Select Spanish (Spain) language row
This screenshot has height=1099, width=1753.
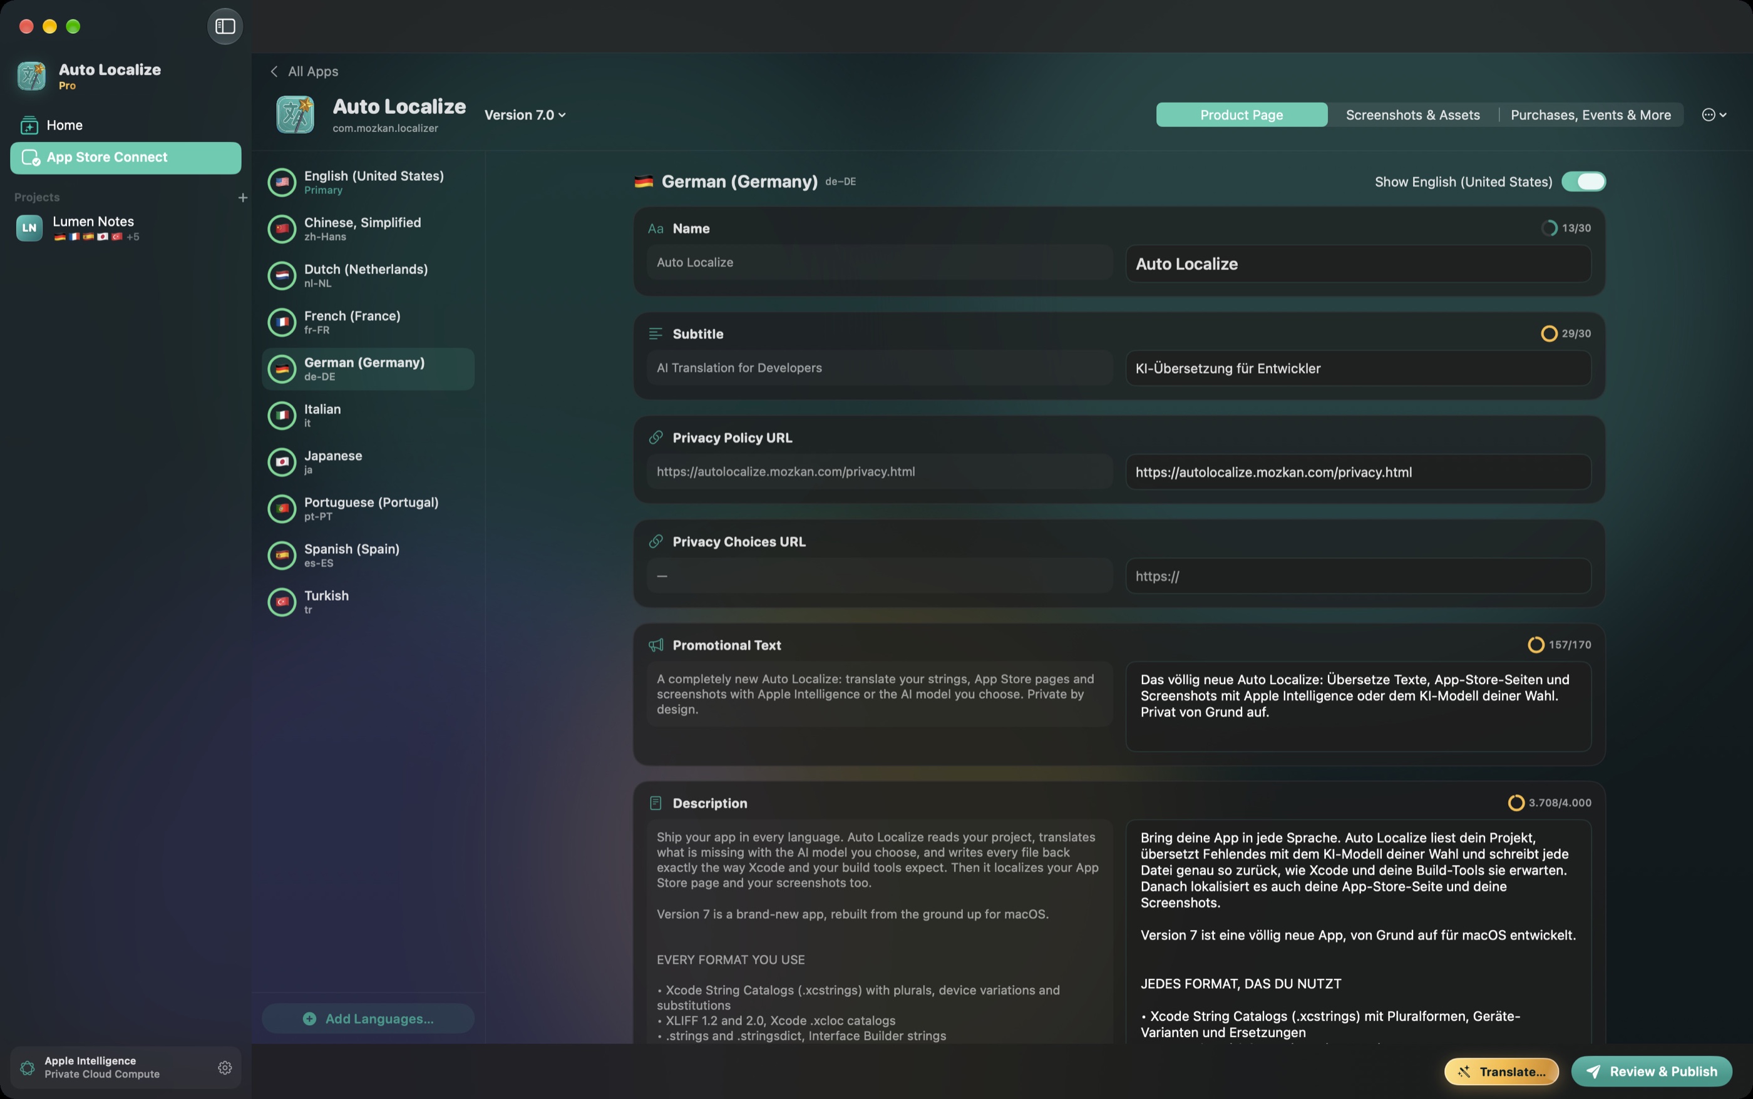pyautogui.click(x=368, y=555)
